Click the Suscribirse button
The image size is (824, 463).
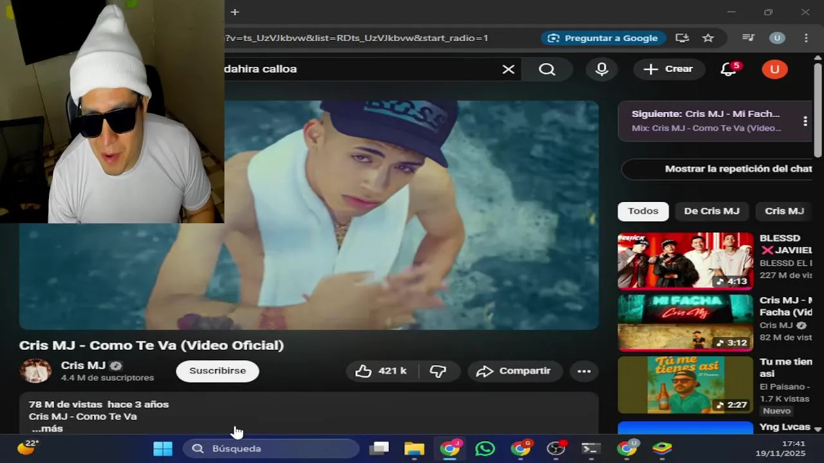(218, 371)
